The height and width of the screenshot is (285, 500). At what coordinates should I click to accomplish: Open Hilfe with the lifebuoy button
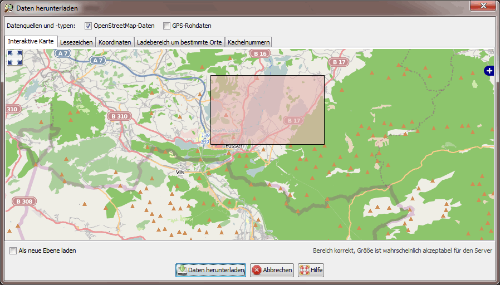[x=311, y=270]
